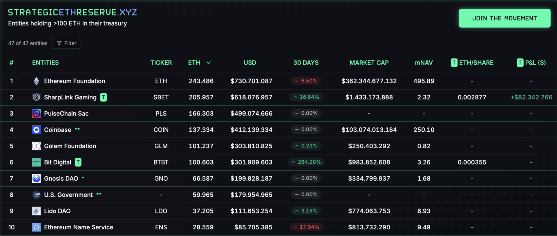This screenshot has height=236, width=557.
Task: Click the Golem Foundation logo icon
Action: click(x=36, y=146)
